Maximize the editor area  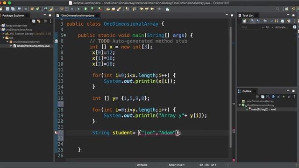click(232, 15)
